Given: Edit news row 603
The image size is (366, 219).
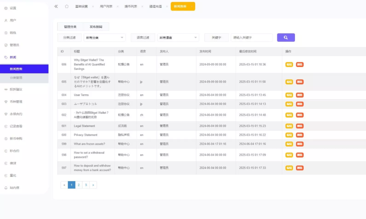Looking at the screenshot, I should click(289, 104).
